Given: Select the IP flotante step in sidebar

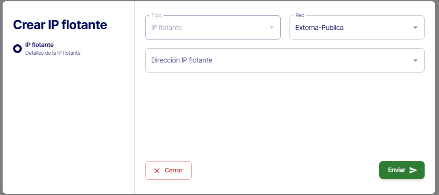Looking at the screenshot, I should (39, 45).
